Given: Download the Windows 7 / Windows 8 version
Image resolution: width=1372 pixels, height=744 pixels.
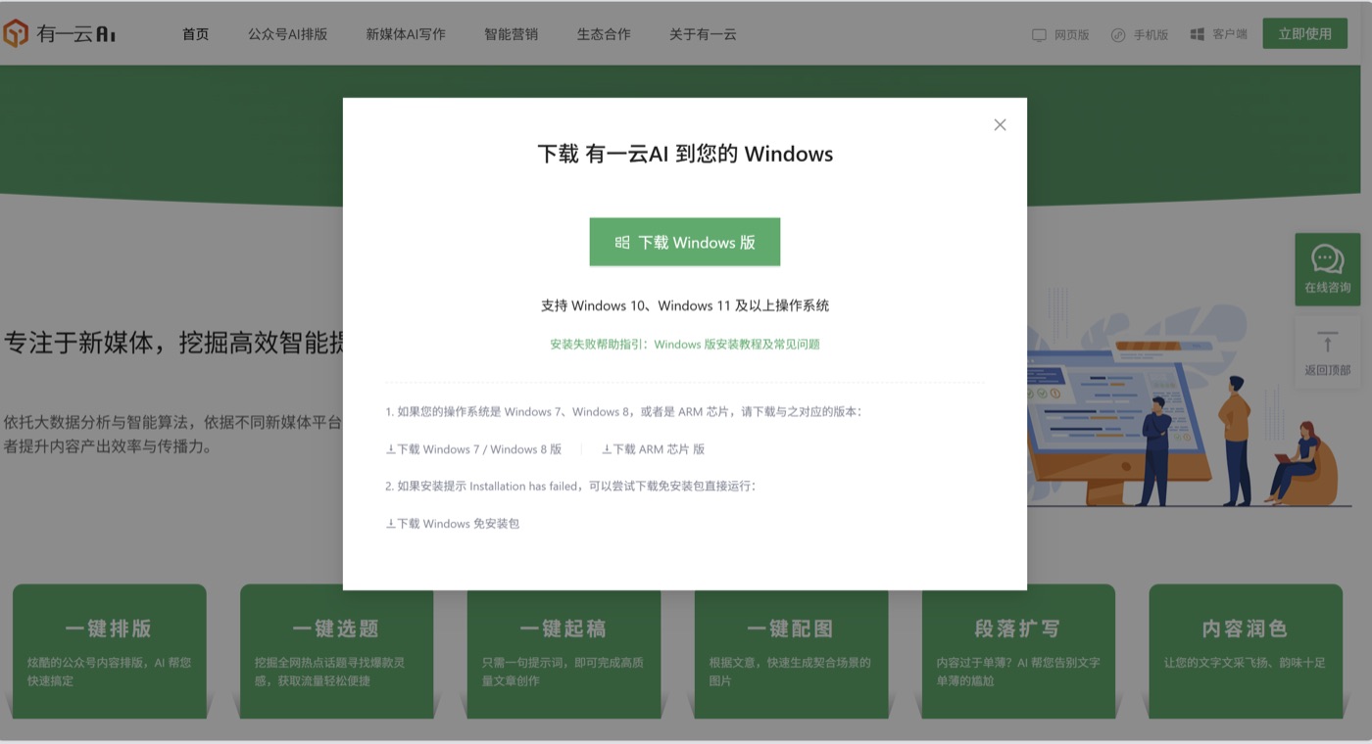Looking at the screenshot, I should pos(473,449).
